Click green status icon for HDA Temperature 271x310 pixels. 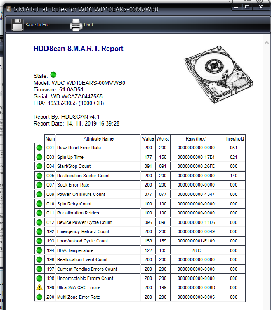pyautogui.click(x=39, y=250)
